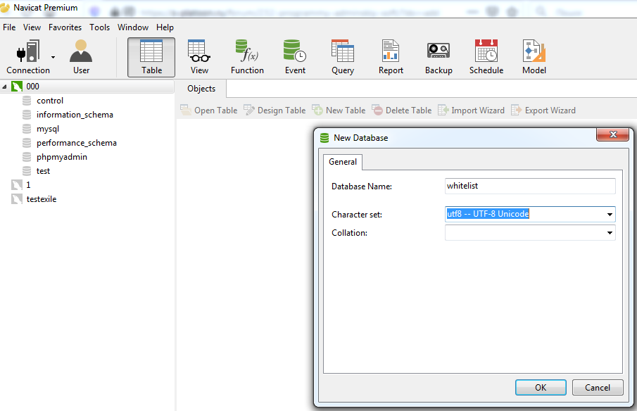
Task: Click the New Table toolbar button
Action: click(x=339, y=110)
